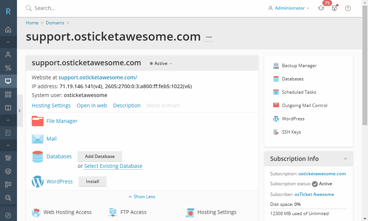The image size is (368, 221).
Task: Open Hosting Settings link under system user
Action: pos(51,106)
